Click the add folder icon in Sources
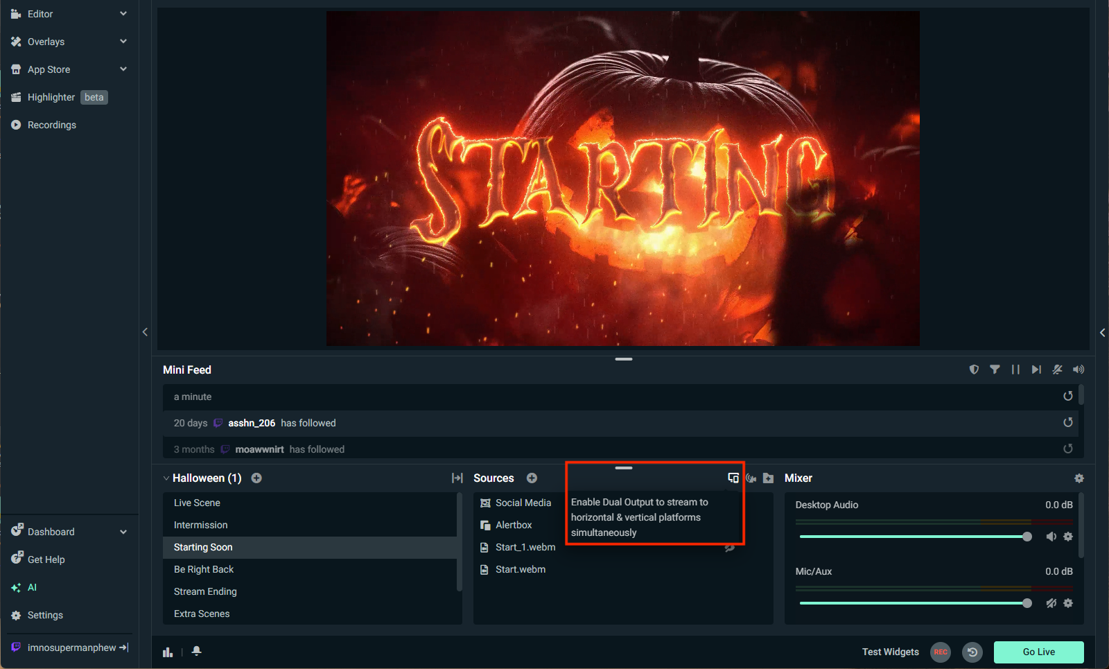The width and height of the screenshot is (1109, 669). pos(768,478)
